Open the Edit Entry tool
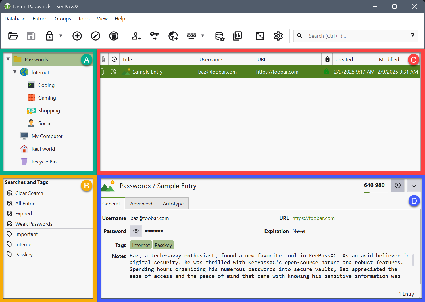425x302 pixels. point(95,36)
